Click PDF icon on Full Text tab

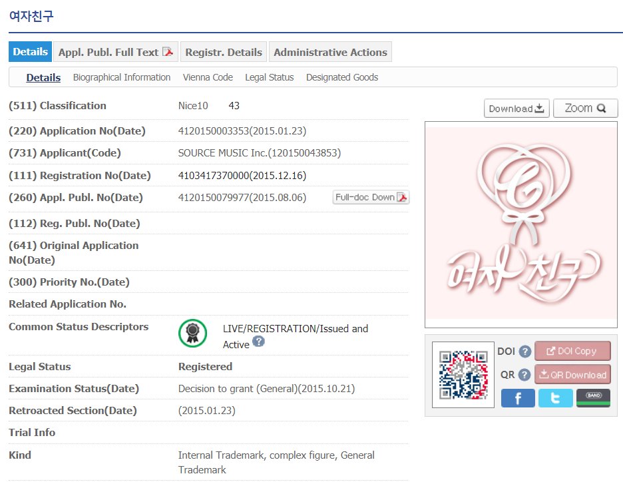point(168,52)
